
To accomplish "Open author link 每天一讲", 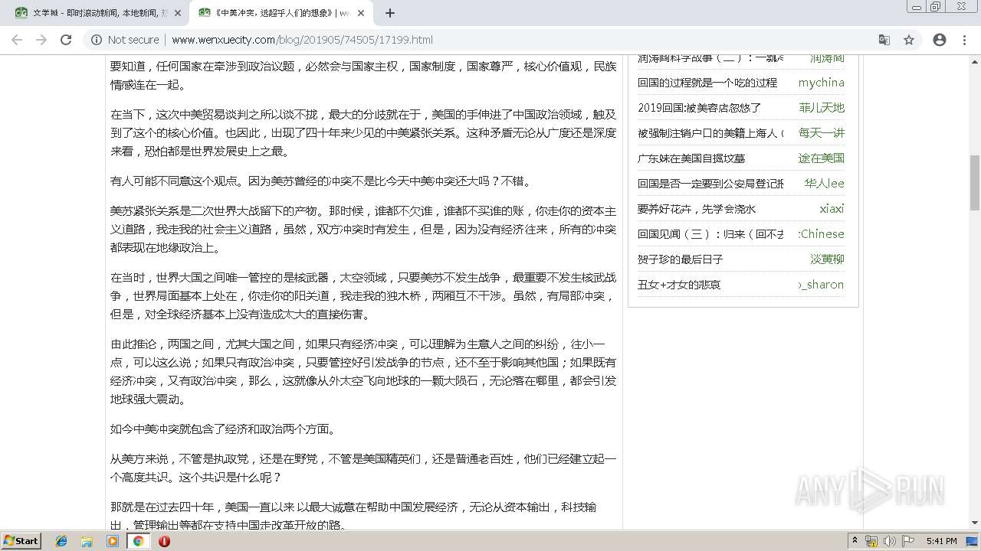I will [821, 133].
